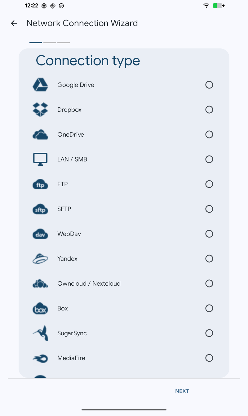Screen dimensions: 248x416
Task: Click the first wizard step indicator
Action: click(x=36, y=42)
